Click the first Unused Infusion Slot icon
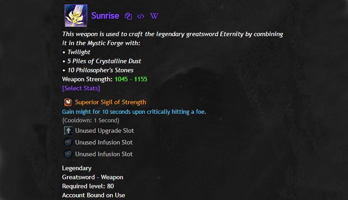This screenshot has height=200, width=348. (68, 142)
